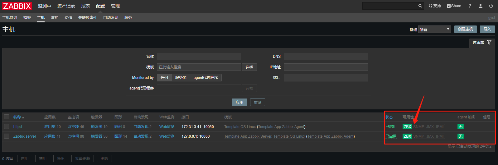Screen dimensions: 498x165
Task: Open 触发器 link for Zabbix server
Action: tap(97, 136)
